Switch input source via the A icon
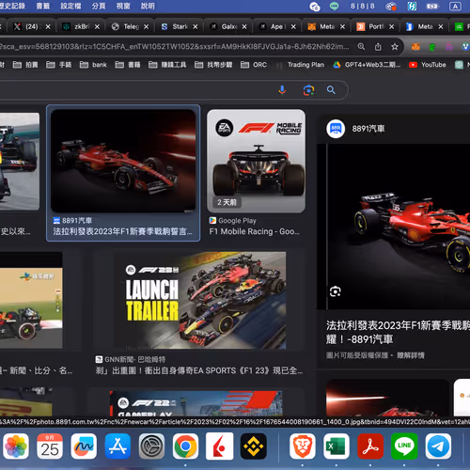Image resolution: width=470 pixels, height=470 pixels. tap(455, 6)
